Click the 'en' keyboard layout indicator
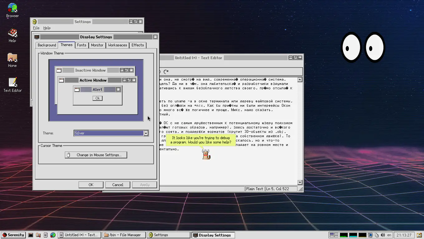This screenshot has width=424, height=239. (389, 235)
